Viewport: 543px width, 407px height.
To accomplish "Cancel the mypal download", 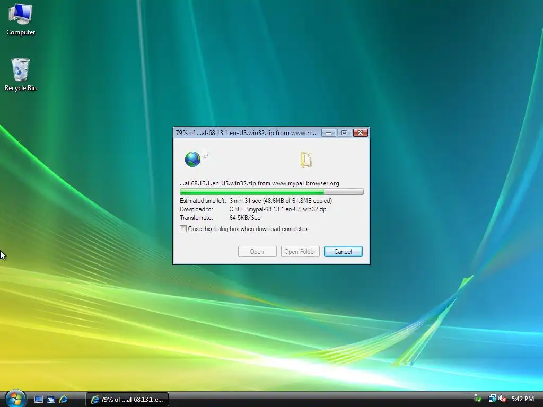I will (343, 252).
